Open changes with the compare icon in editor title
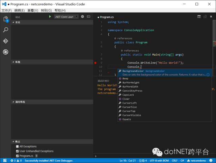Screen dimensions: 216x163 tap(205, 17)
